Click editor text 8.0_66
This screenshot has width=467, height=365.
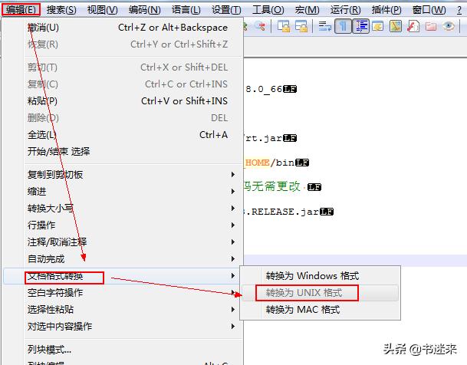click(x=264, y=89)
